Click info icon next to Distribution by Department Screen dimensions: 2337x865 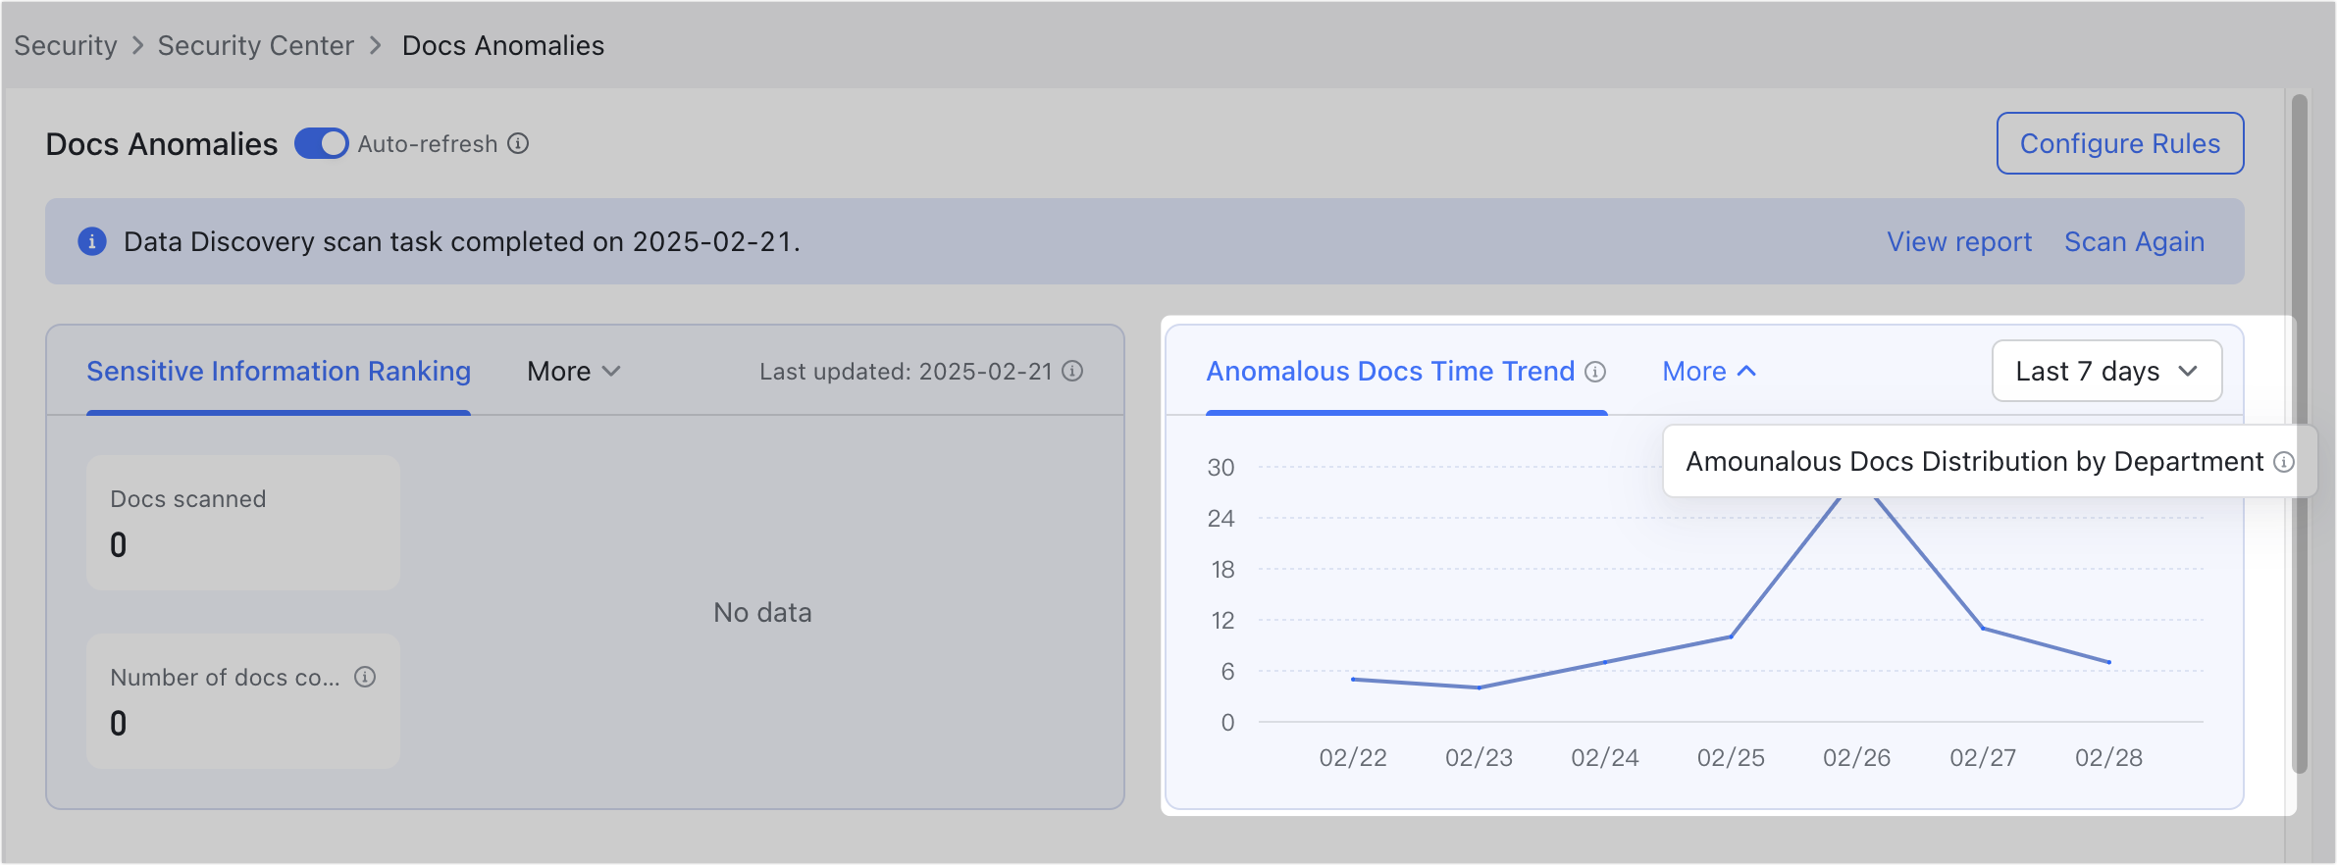(2283, 462)
